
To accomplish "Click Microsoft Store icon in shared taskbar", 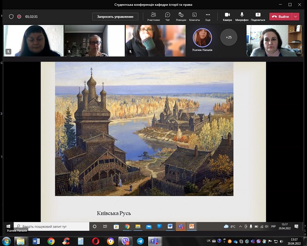I will (116, 227).
